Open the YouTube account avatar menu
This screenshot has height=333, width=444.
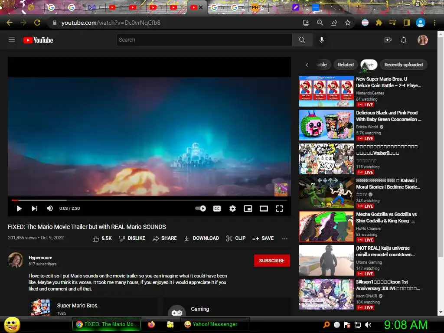tap(422, 40)
